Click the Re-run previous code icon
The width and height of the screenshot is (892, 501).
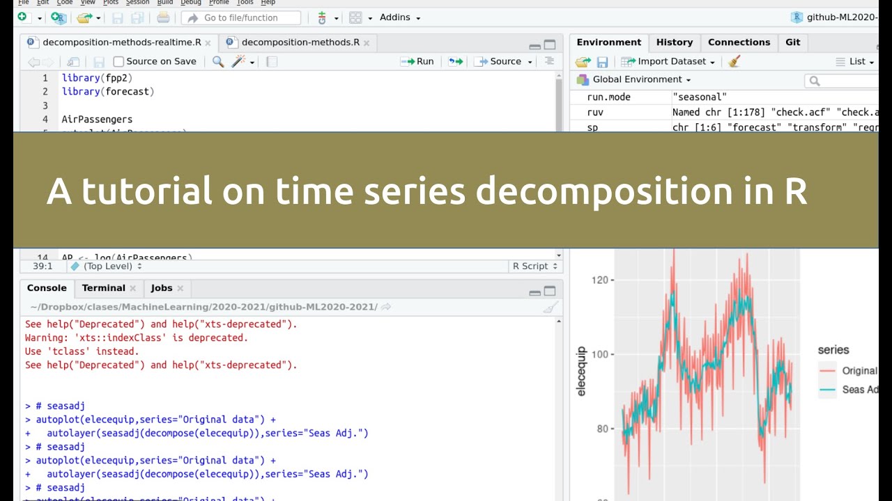pyautogui.click(x=455, y=61)
